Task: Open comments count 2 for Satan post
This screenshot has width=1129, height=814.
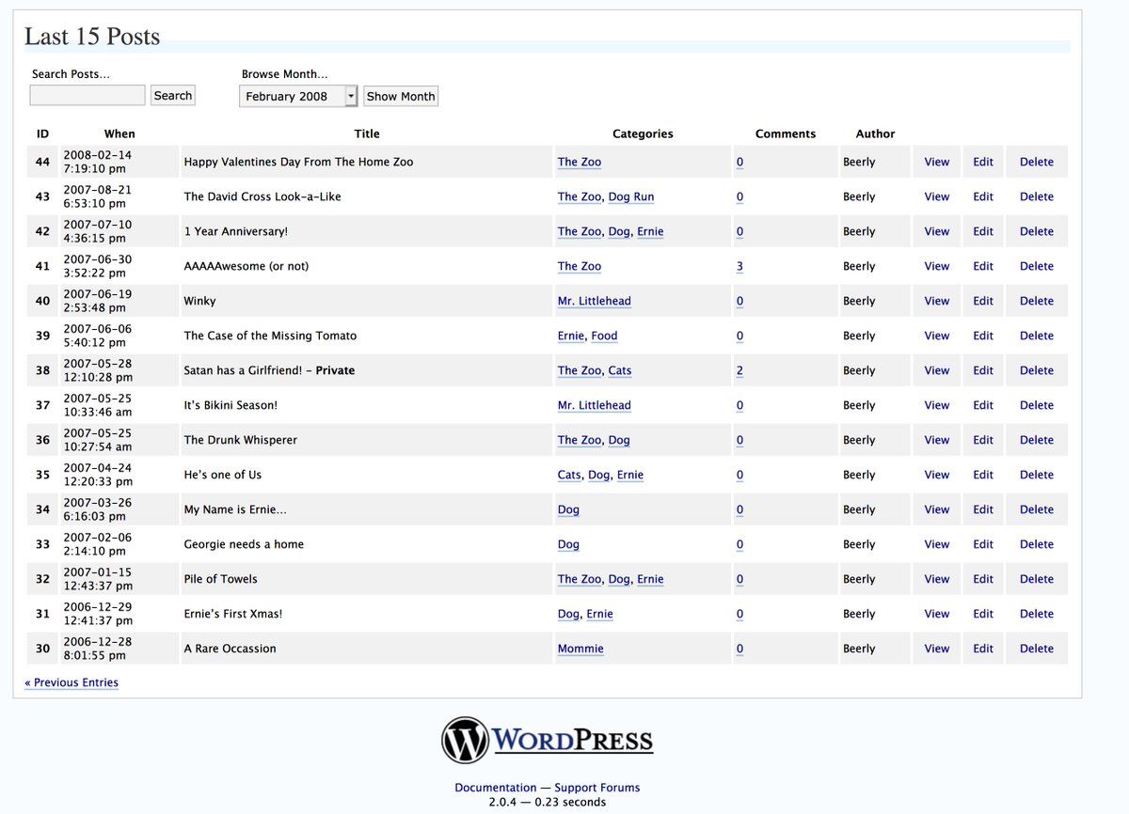Action: tap(739, 370)
